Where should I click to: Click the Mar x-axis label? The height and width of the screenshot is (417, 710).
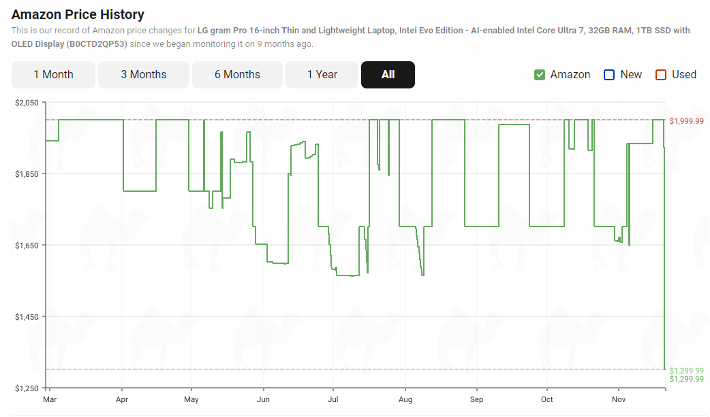click(50, 399)
